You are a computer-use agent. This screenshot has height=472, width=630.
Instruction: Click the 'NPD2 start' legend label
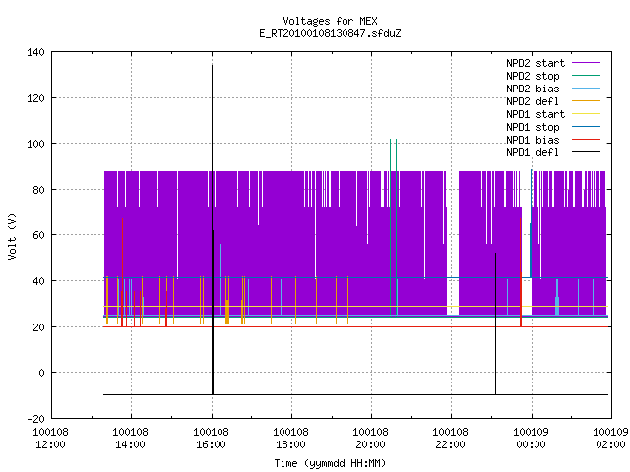(x=535, y=63)
